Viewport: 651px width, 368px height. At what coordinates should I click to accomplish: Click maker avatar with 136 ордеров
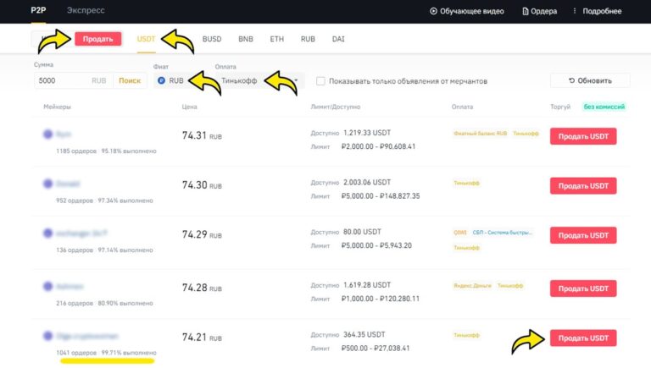point(47,233)
